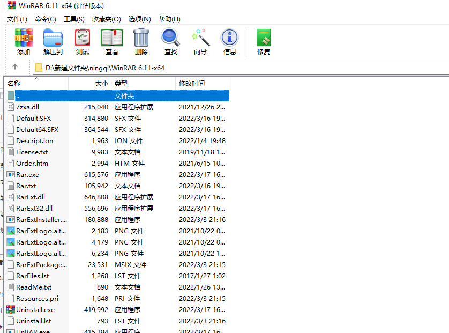Select RarExtLogo file sized 4,179

pos(41,242)
